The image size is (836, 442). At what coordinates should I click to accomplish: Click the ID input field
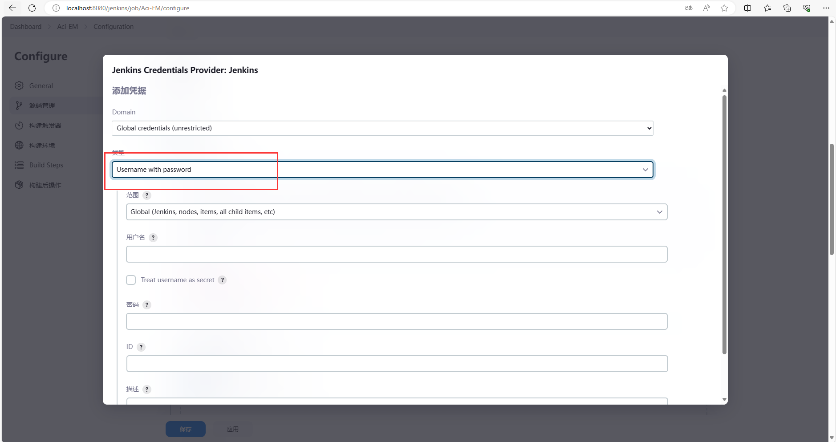pos(397,364)
